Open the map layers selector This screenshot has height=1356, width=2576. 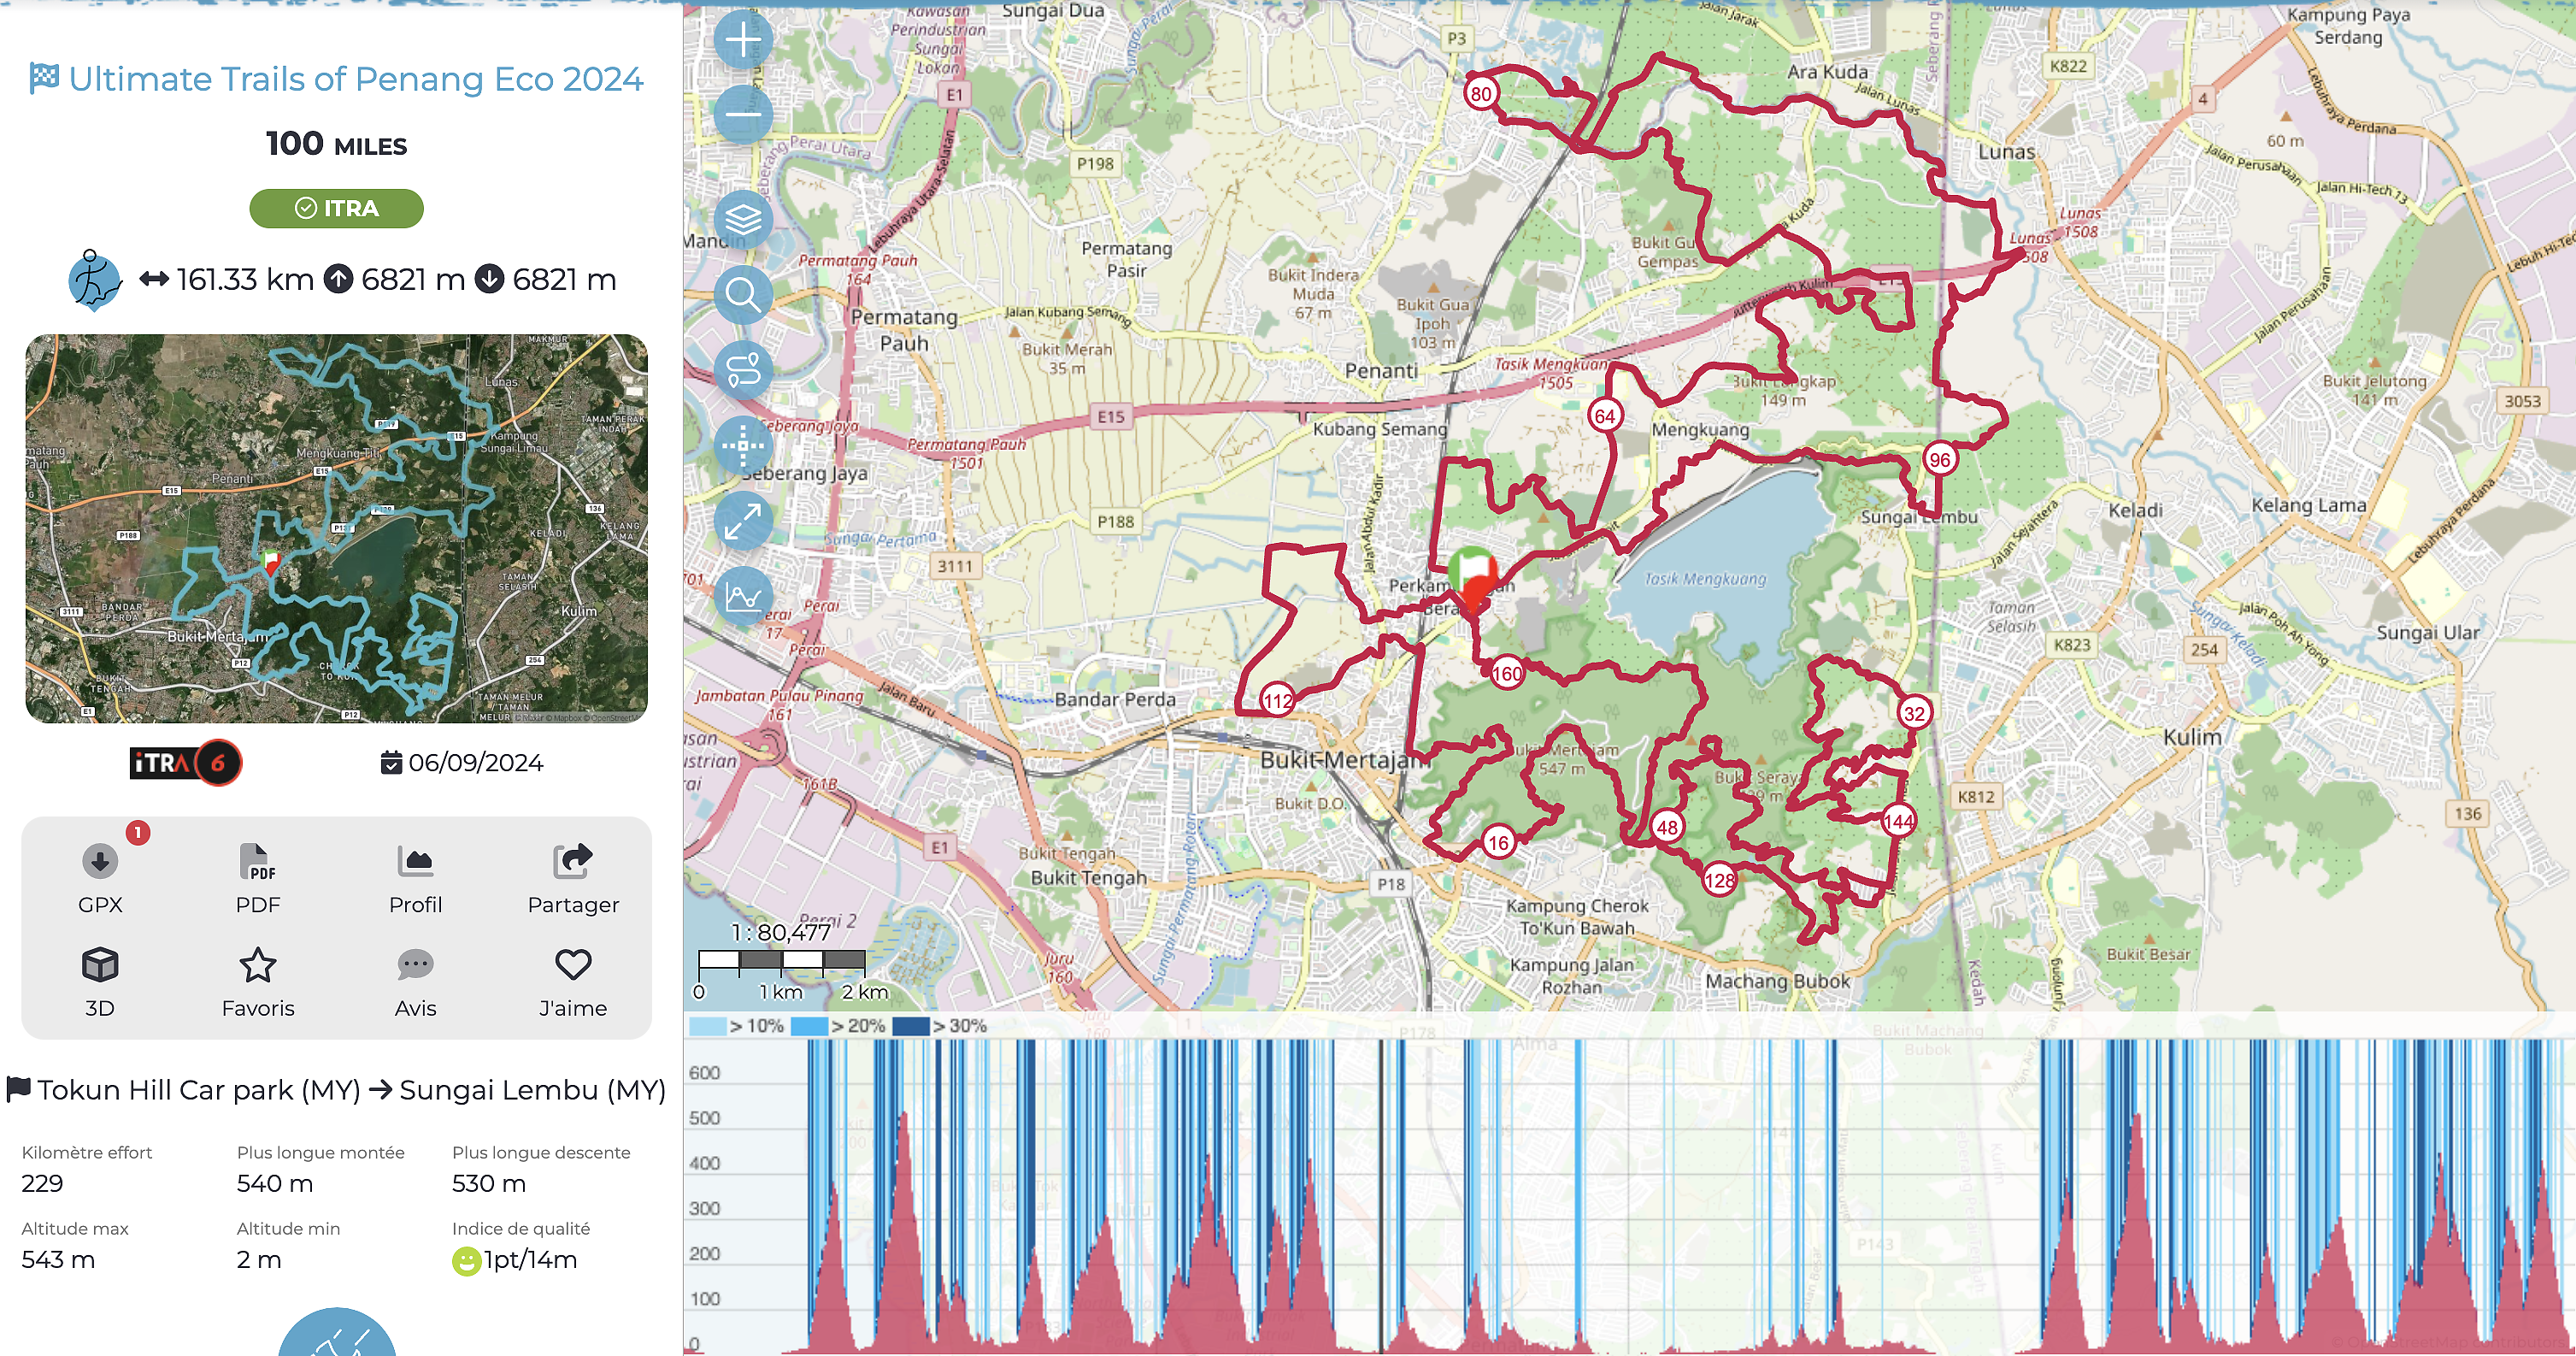click(743, 219)
